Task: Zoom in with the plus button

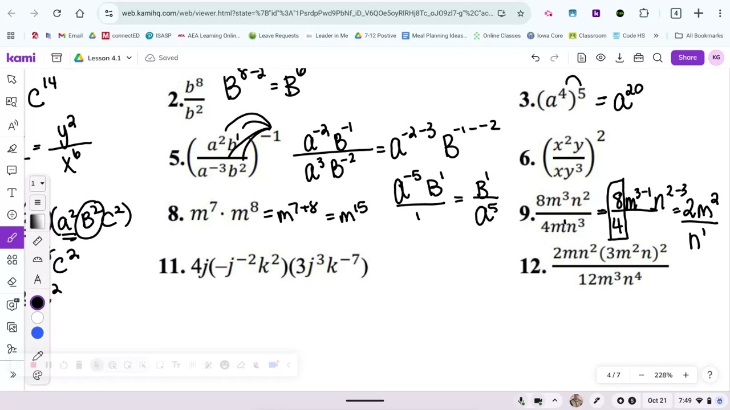Action: point(686,375)
